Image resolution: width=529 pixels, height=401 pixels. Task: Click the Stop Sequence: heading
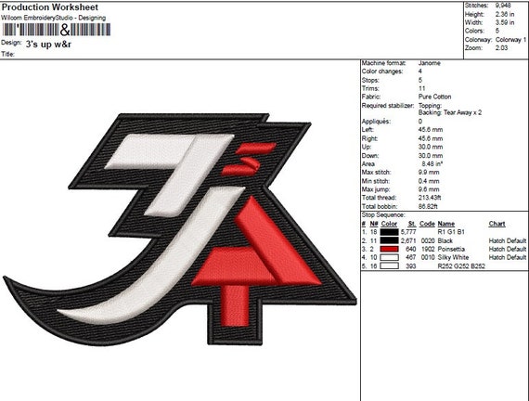point(383,215)
